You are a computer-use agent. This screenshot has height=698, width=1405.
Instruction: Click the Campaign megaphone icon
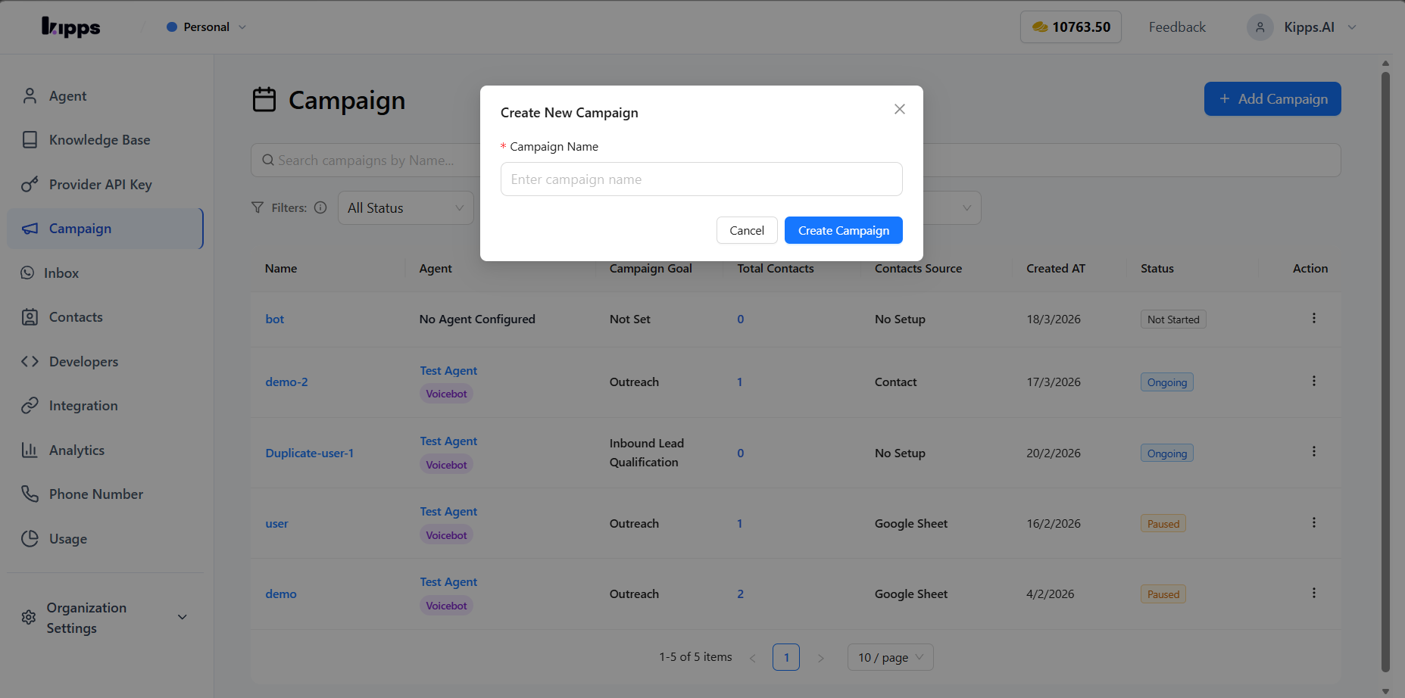[x=30, y=229]
